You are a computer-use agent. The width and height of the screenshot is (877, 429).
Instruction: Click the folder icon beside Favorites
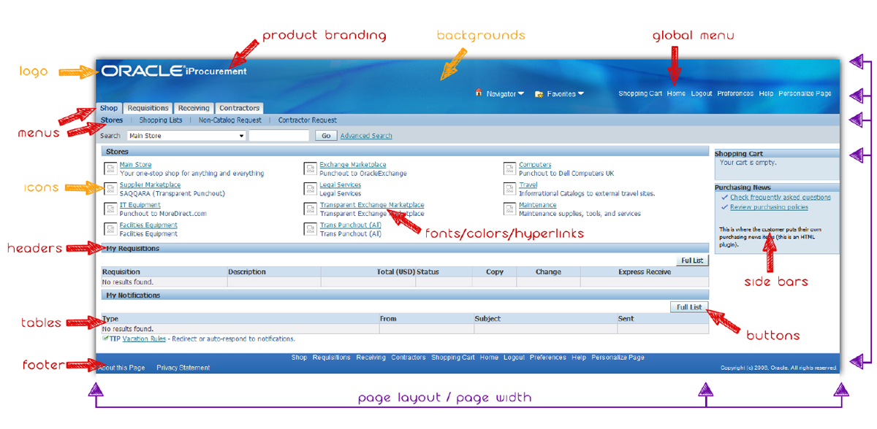pos(539,93)
